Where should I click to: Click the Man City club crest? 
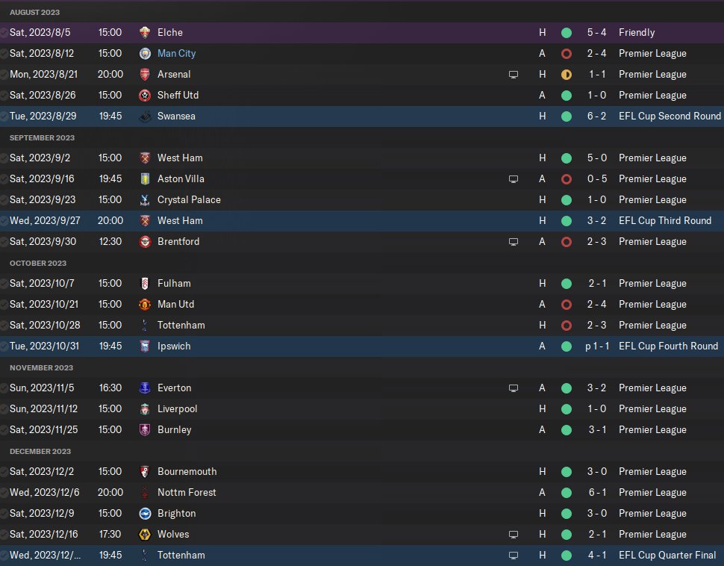pos(145,54)
